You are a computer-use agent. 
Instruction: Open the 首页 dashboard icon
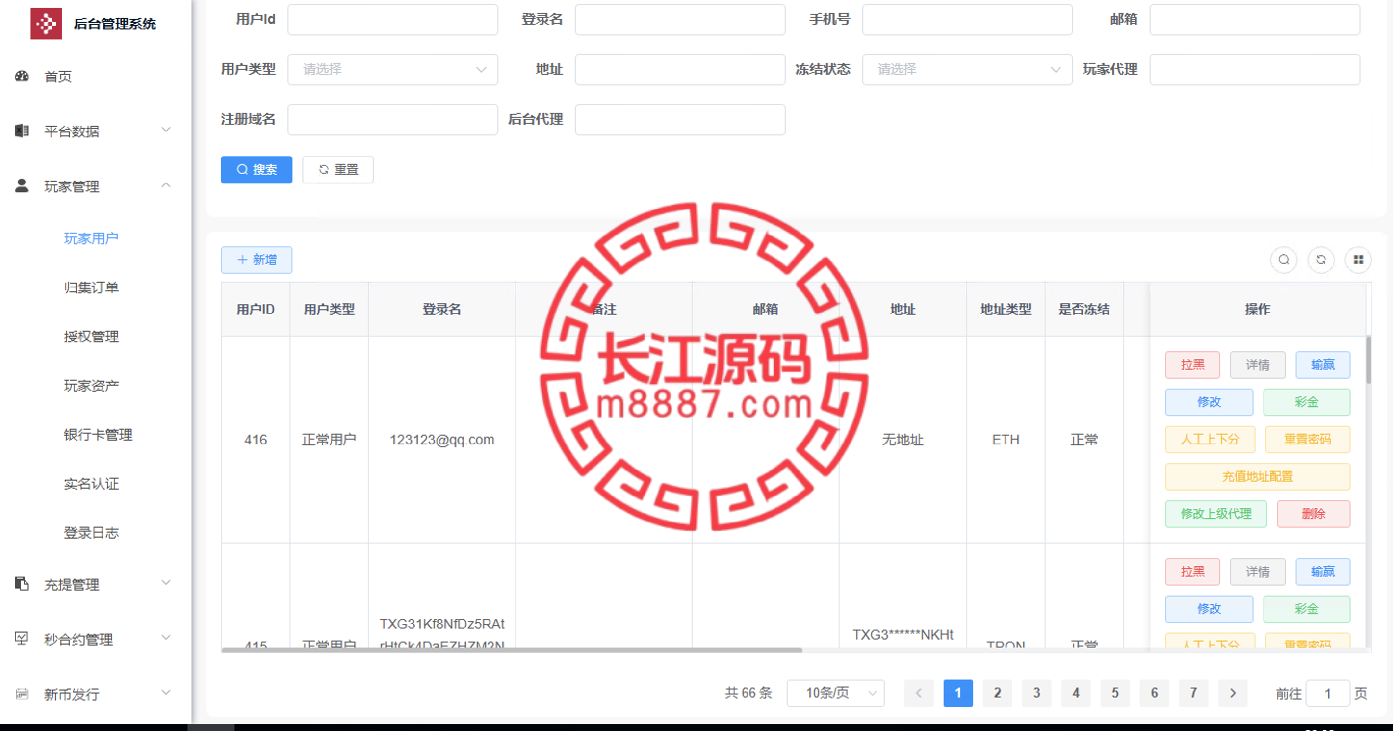[x=22, y=77]
